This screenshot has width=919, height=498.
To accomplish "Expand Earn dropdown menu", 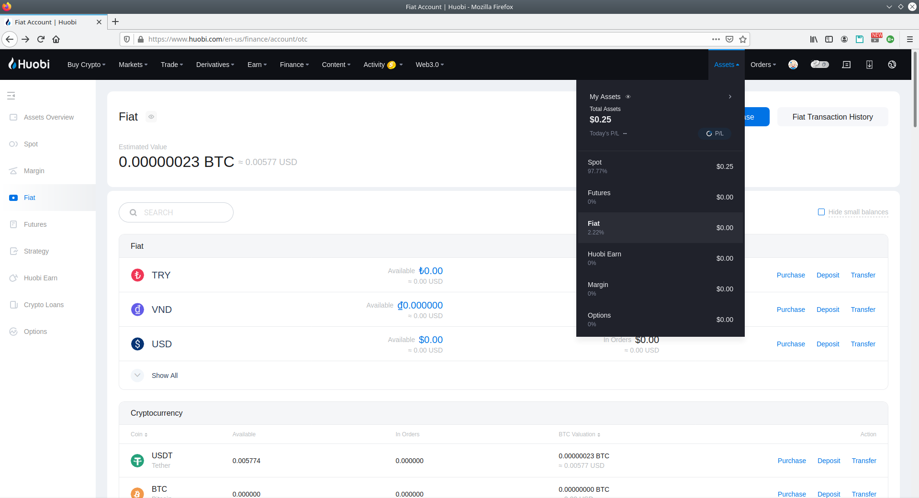I will tap(257, 65).
